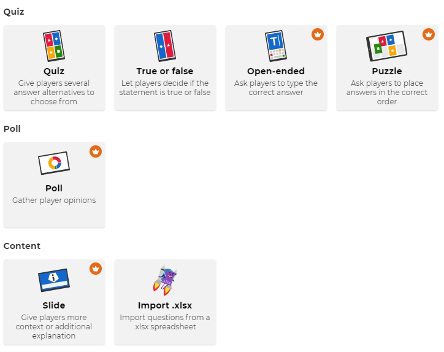
Task: Click the Import .xlsx title text
Action: coord(165,305)
